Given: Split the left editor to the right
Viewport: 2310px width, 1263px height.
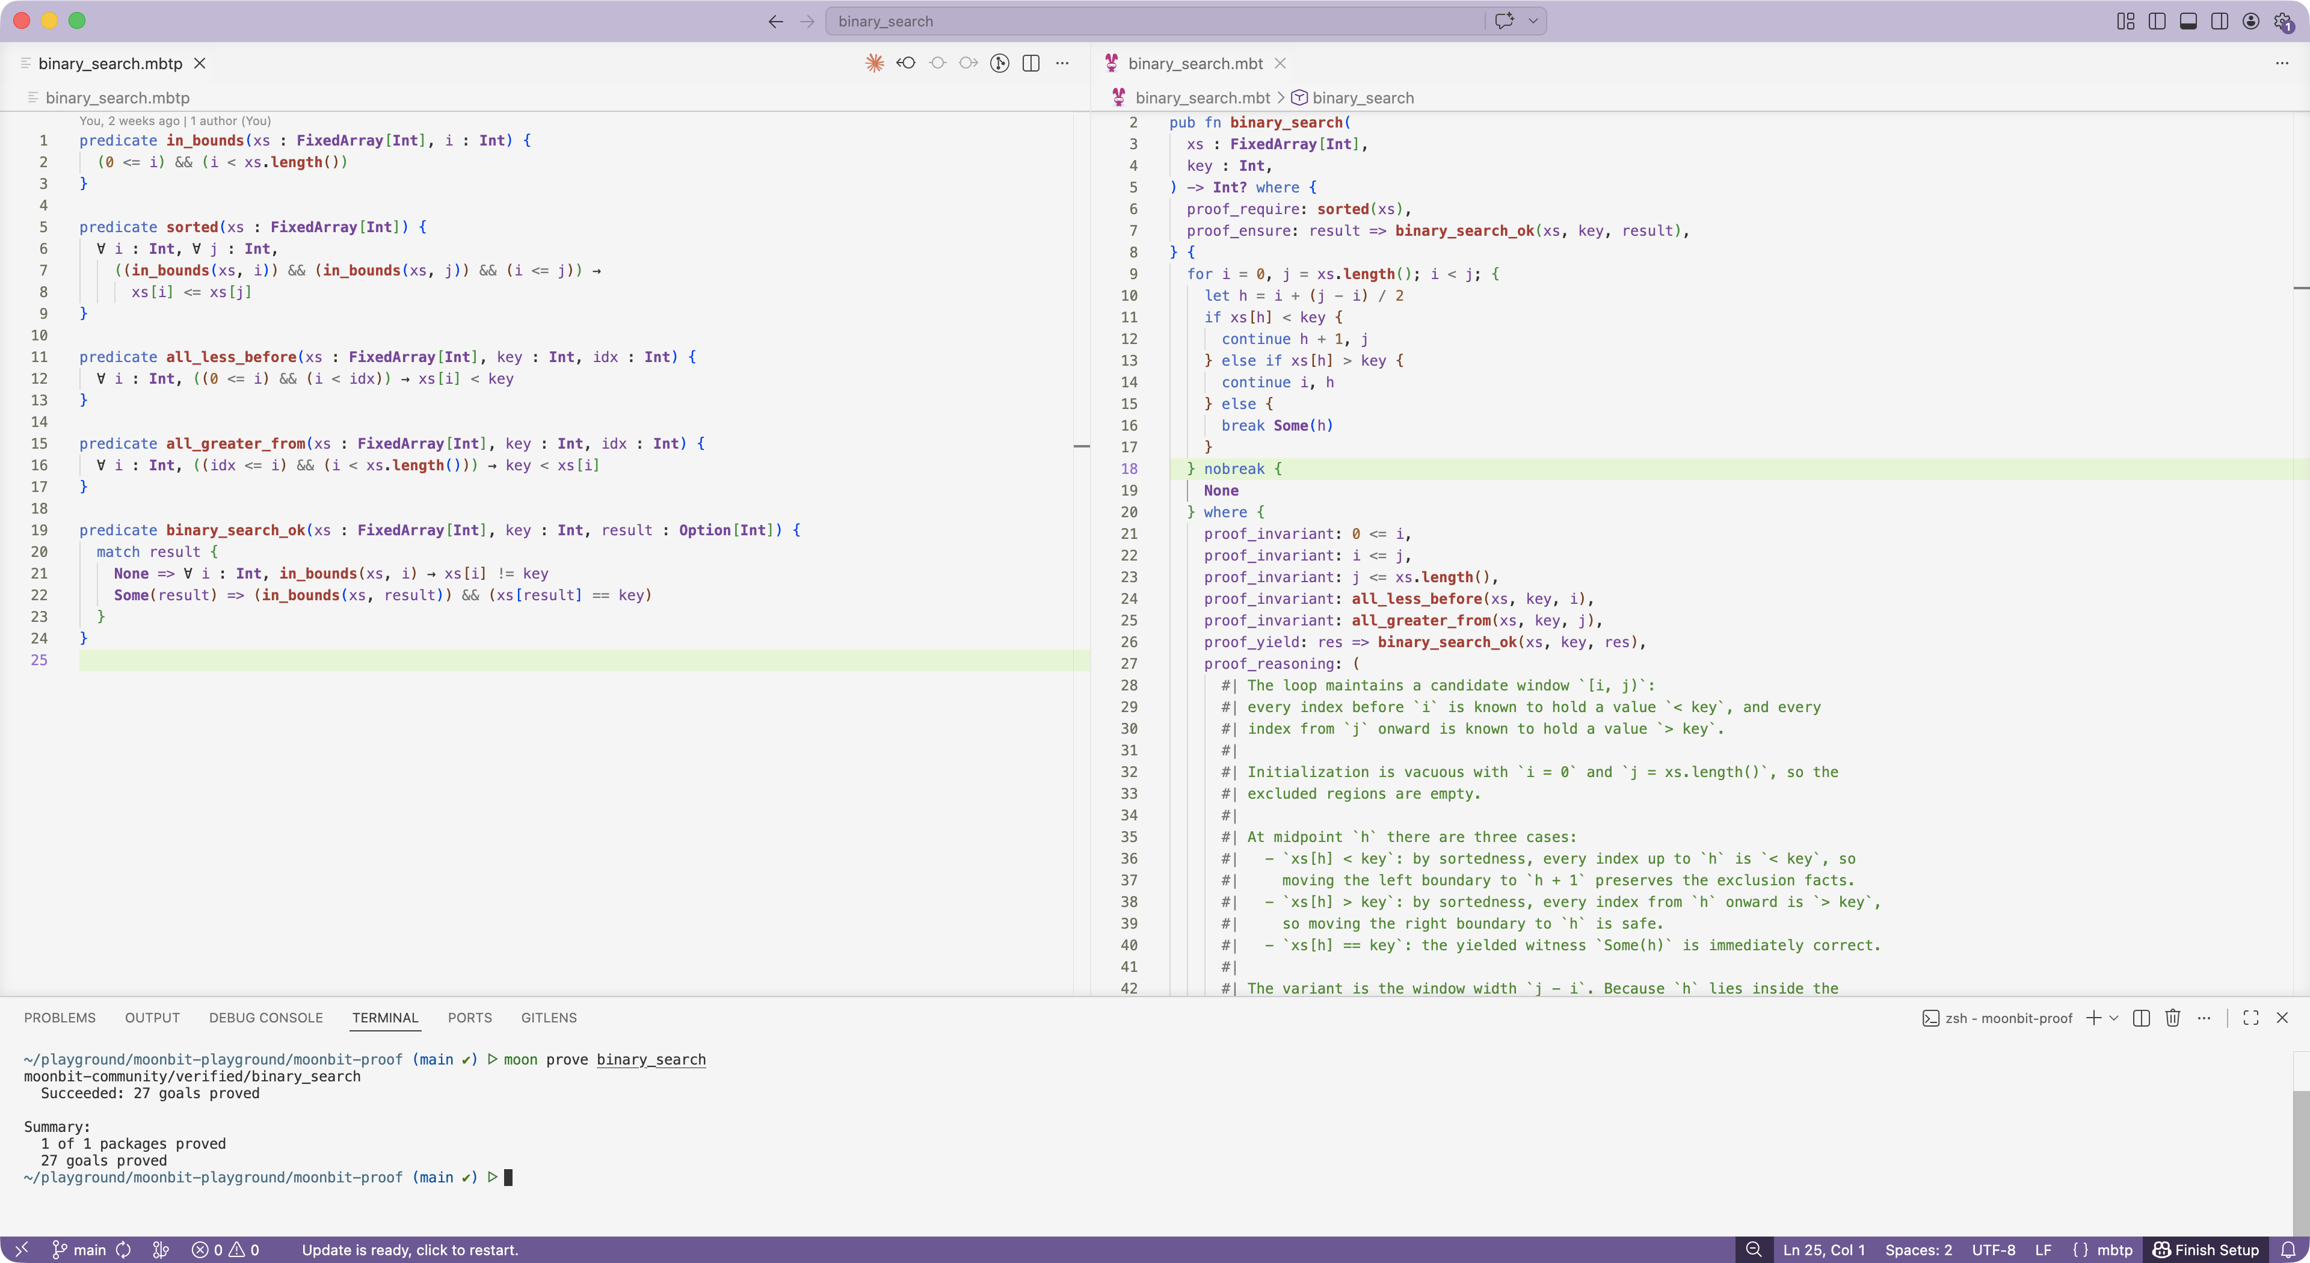Looking at the screenshot, I should 1031,63.
